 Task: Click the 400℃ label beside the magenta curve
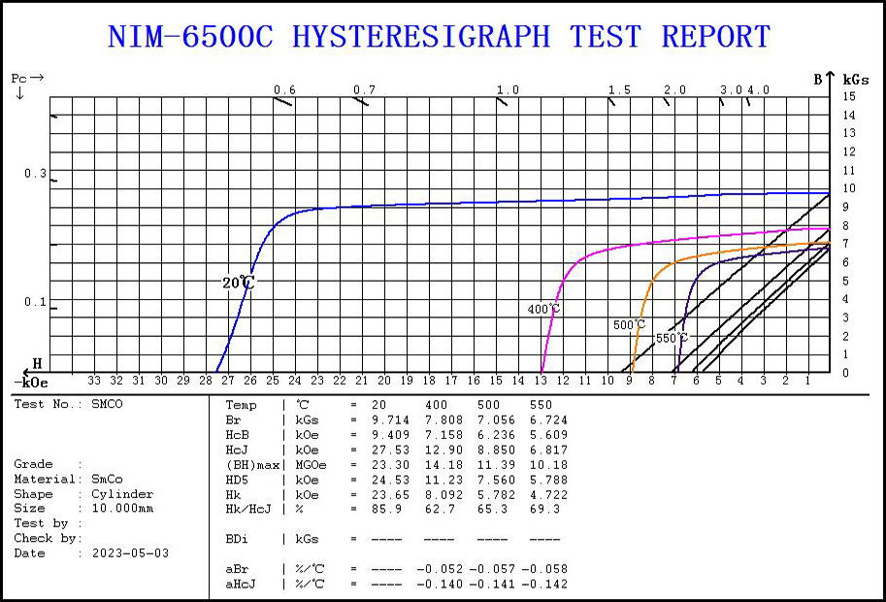click(543, 309)
